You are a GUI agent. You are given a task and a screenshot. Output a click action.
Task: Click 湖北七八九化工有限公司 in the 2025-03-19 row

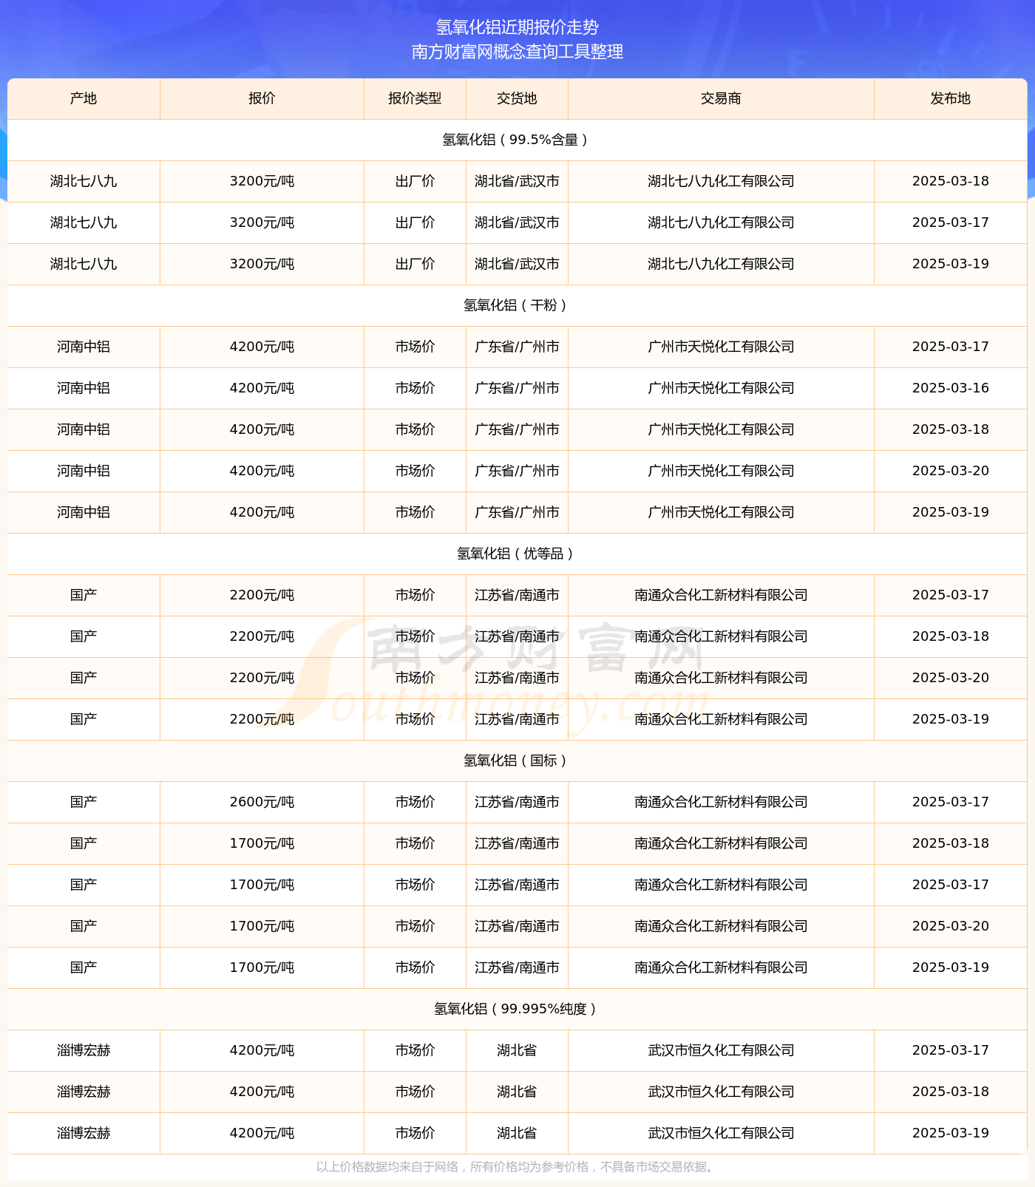point(721,264)
